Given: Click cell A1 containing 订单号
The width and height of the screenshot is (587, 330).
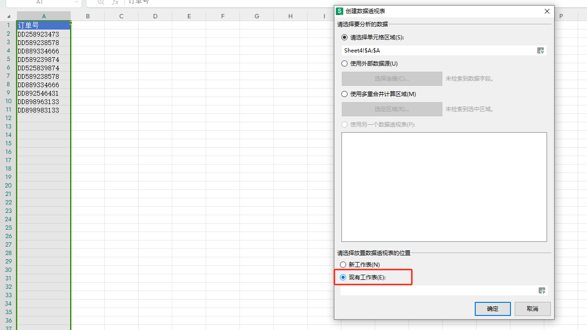Looking at the screenshot, I should click(x=44, y=25).
